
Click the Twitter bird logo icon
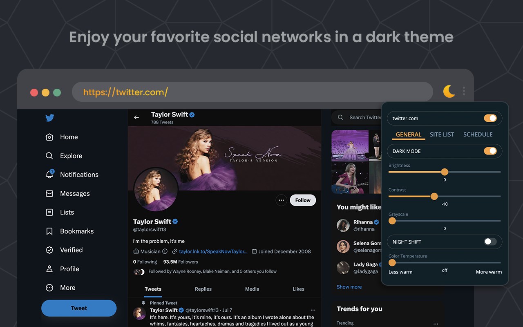pyautogui.click(x=50, y=118)
